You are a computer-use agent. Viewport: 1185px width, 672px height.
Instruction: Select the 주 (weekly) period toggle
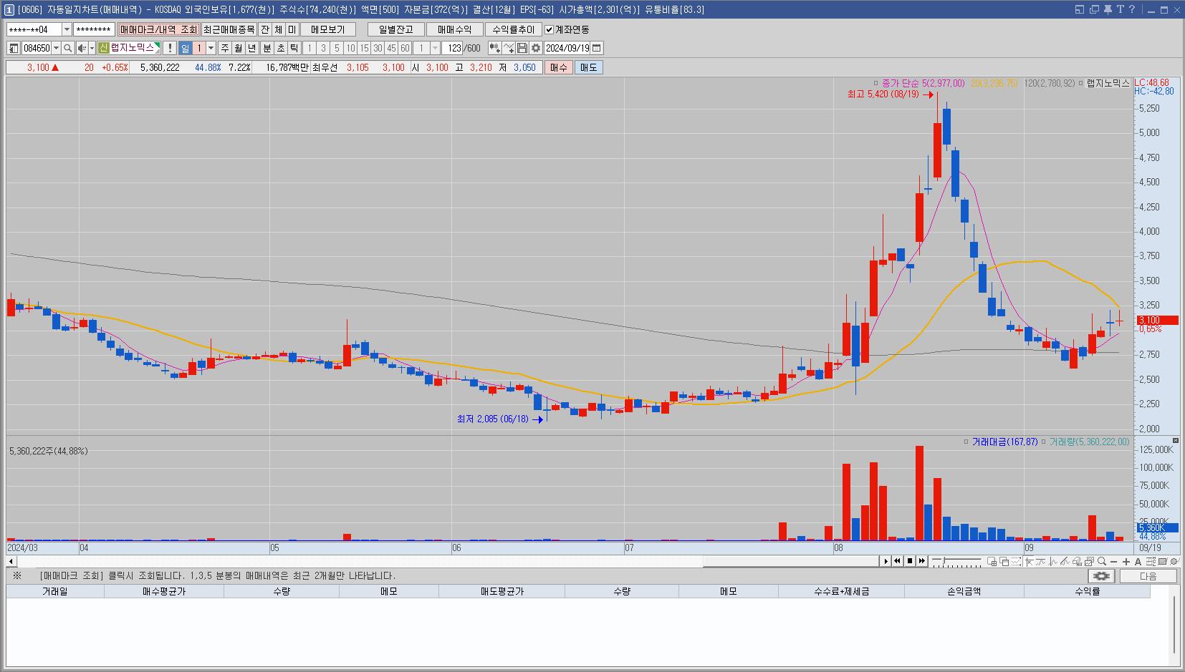pos(225,48)
